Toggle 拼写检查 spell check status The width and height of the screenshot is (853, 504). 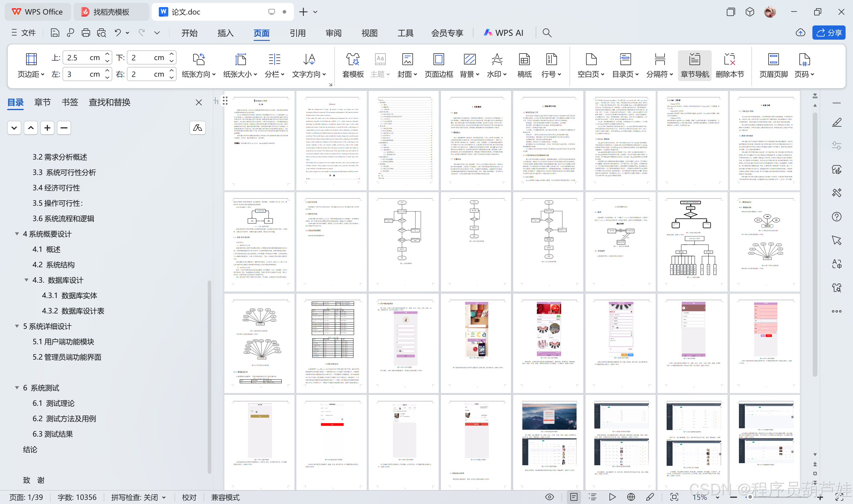click(x=138, y=497)
